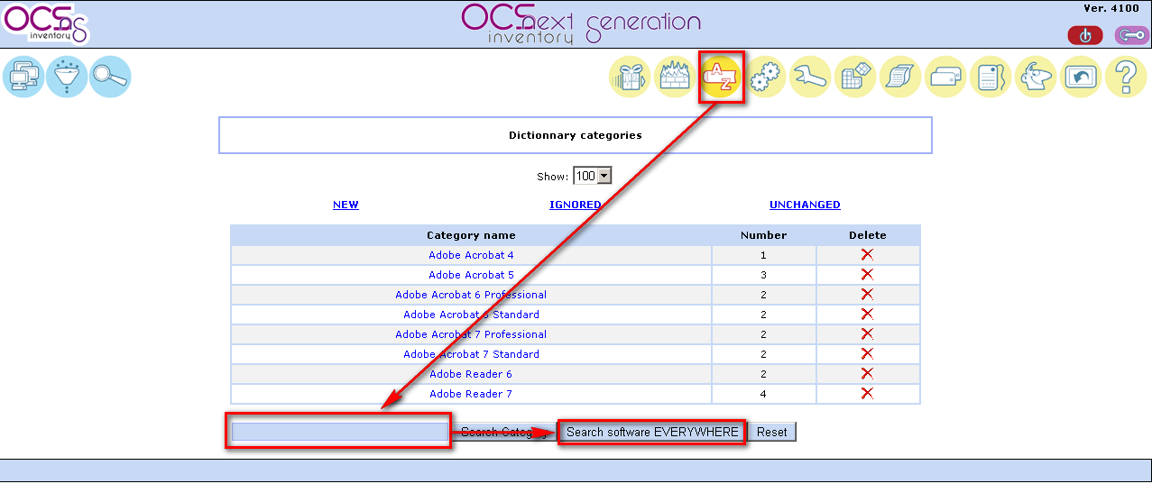Screen dimensions: 1152x502
Task: Click the number 4 in Adobe Reader 7 row
Action: 764,394
